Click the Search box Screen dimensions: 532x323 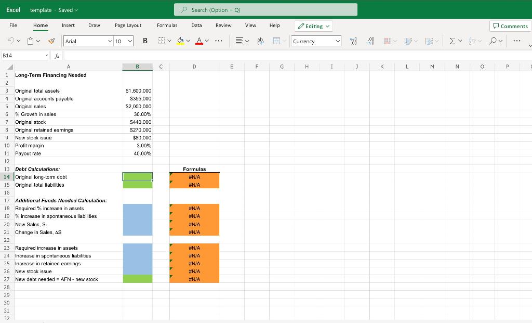265,10
